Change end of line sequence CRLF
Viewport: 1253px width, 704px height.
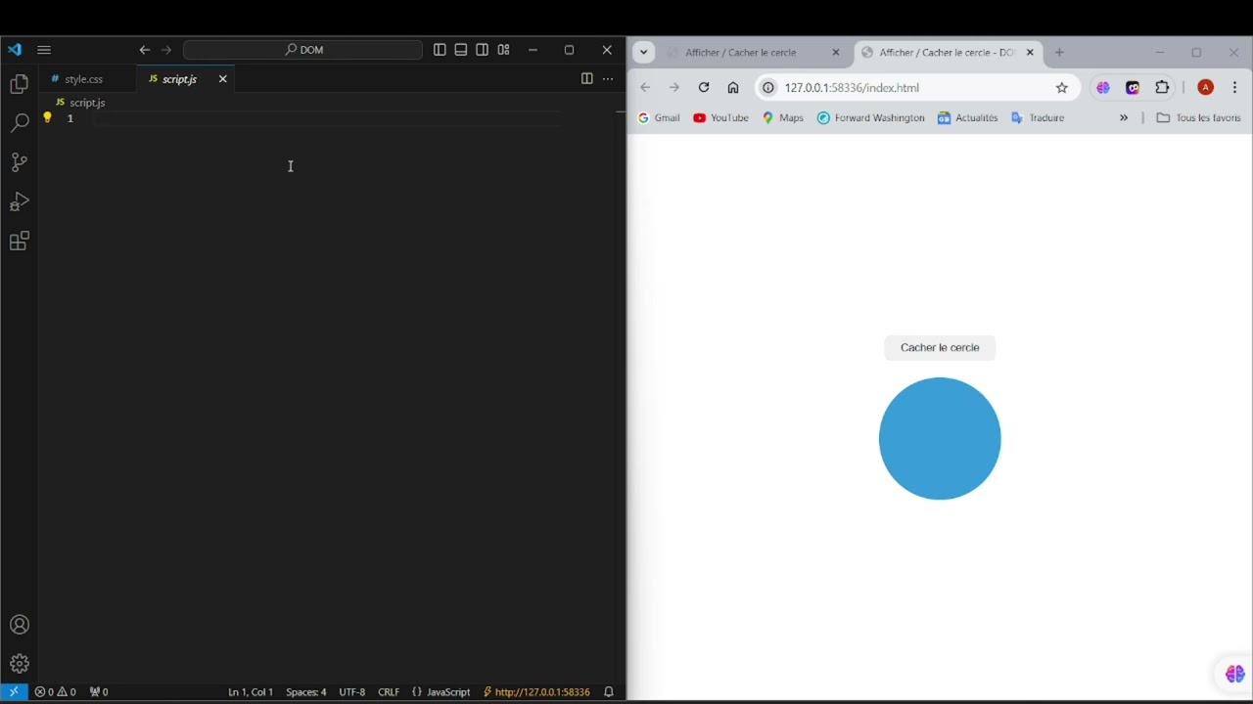(x=389, y=692)
